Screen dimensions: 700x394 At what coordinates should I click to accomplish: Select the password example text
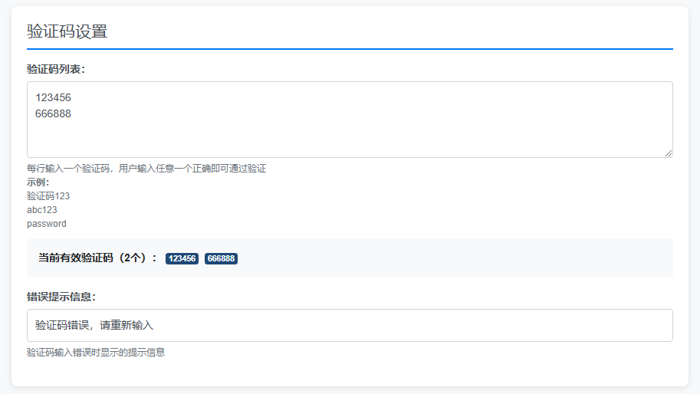(x=47, y=224)
